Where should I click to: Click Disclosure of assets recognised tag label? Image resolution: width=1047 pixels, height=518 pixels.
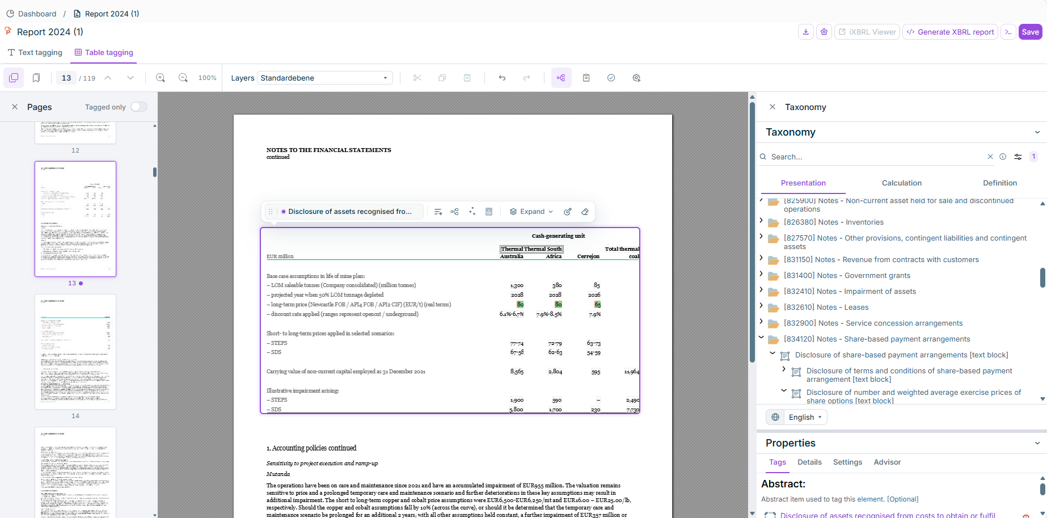350,212
